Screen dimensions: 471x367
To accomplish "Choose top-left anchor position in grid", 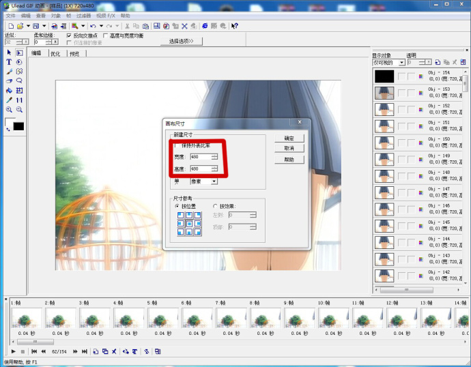I will (180, 216).
